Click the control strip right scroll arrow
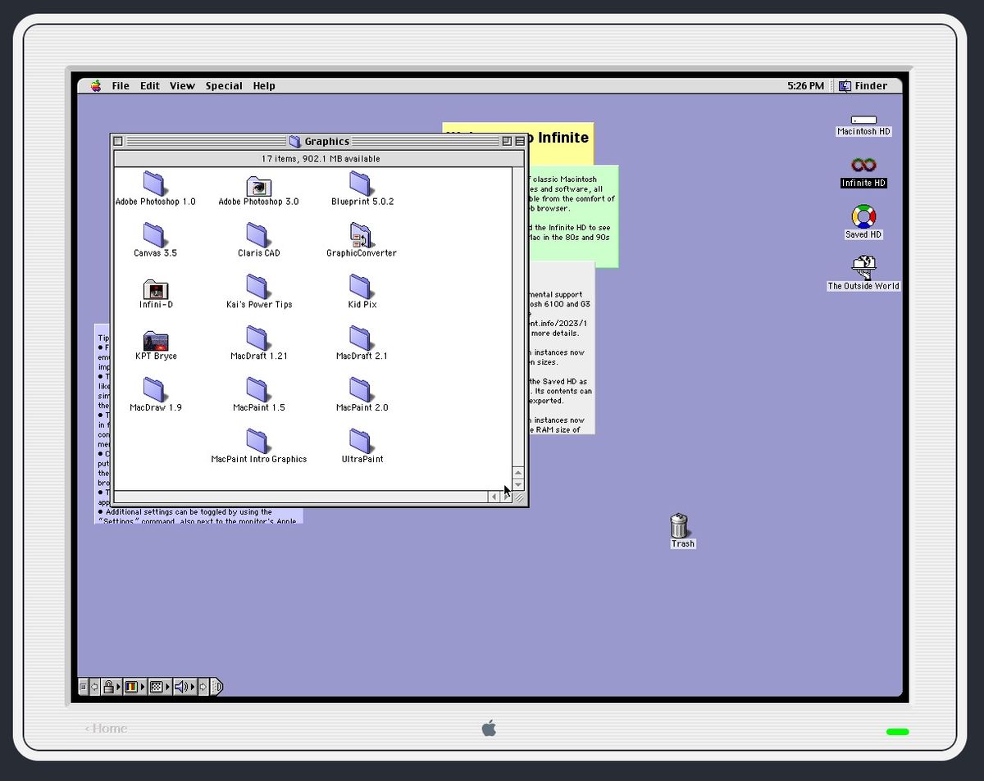This screenshot has width=984, height=781. 203,687
